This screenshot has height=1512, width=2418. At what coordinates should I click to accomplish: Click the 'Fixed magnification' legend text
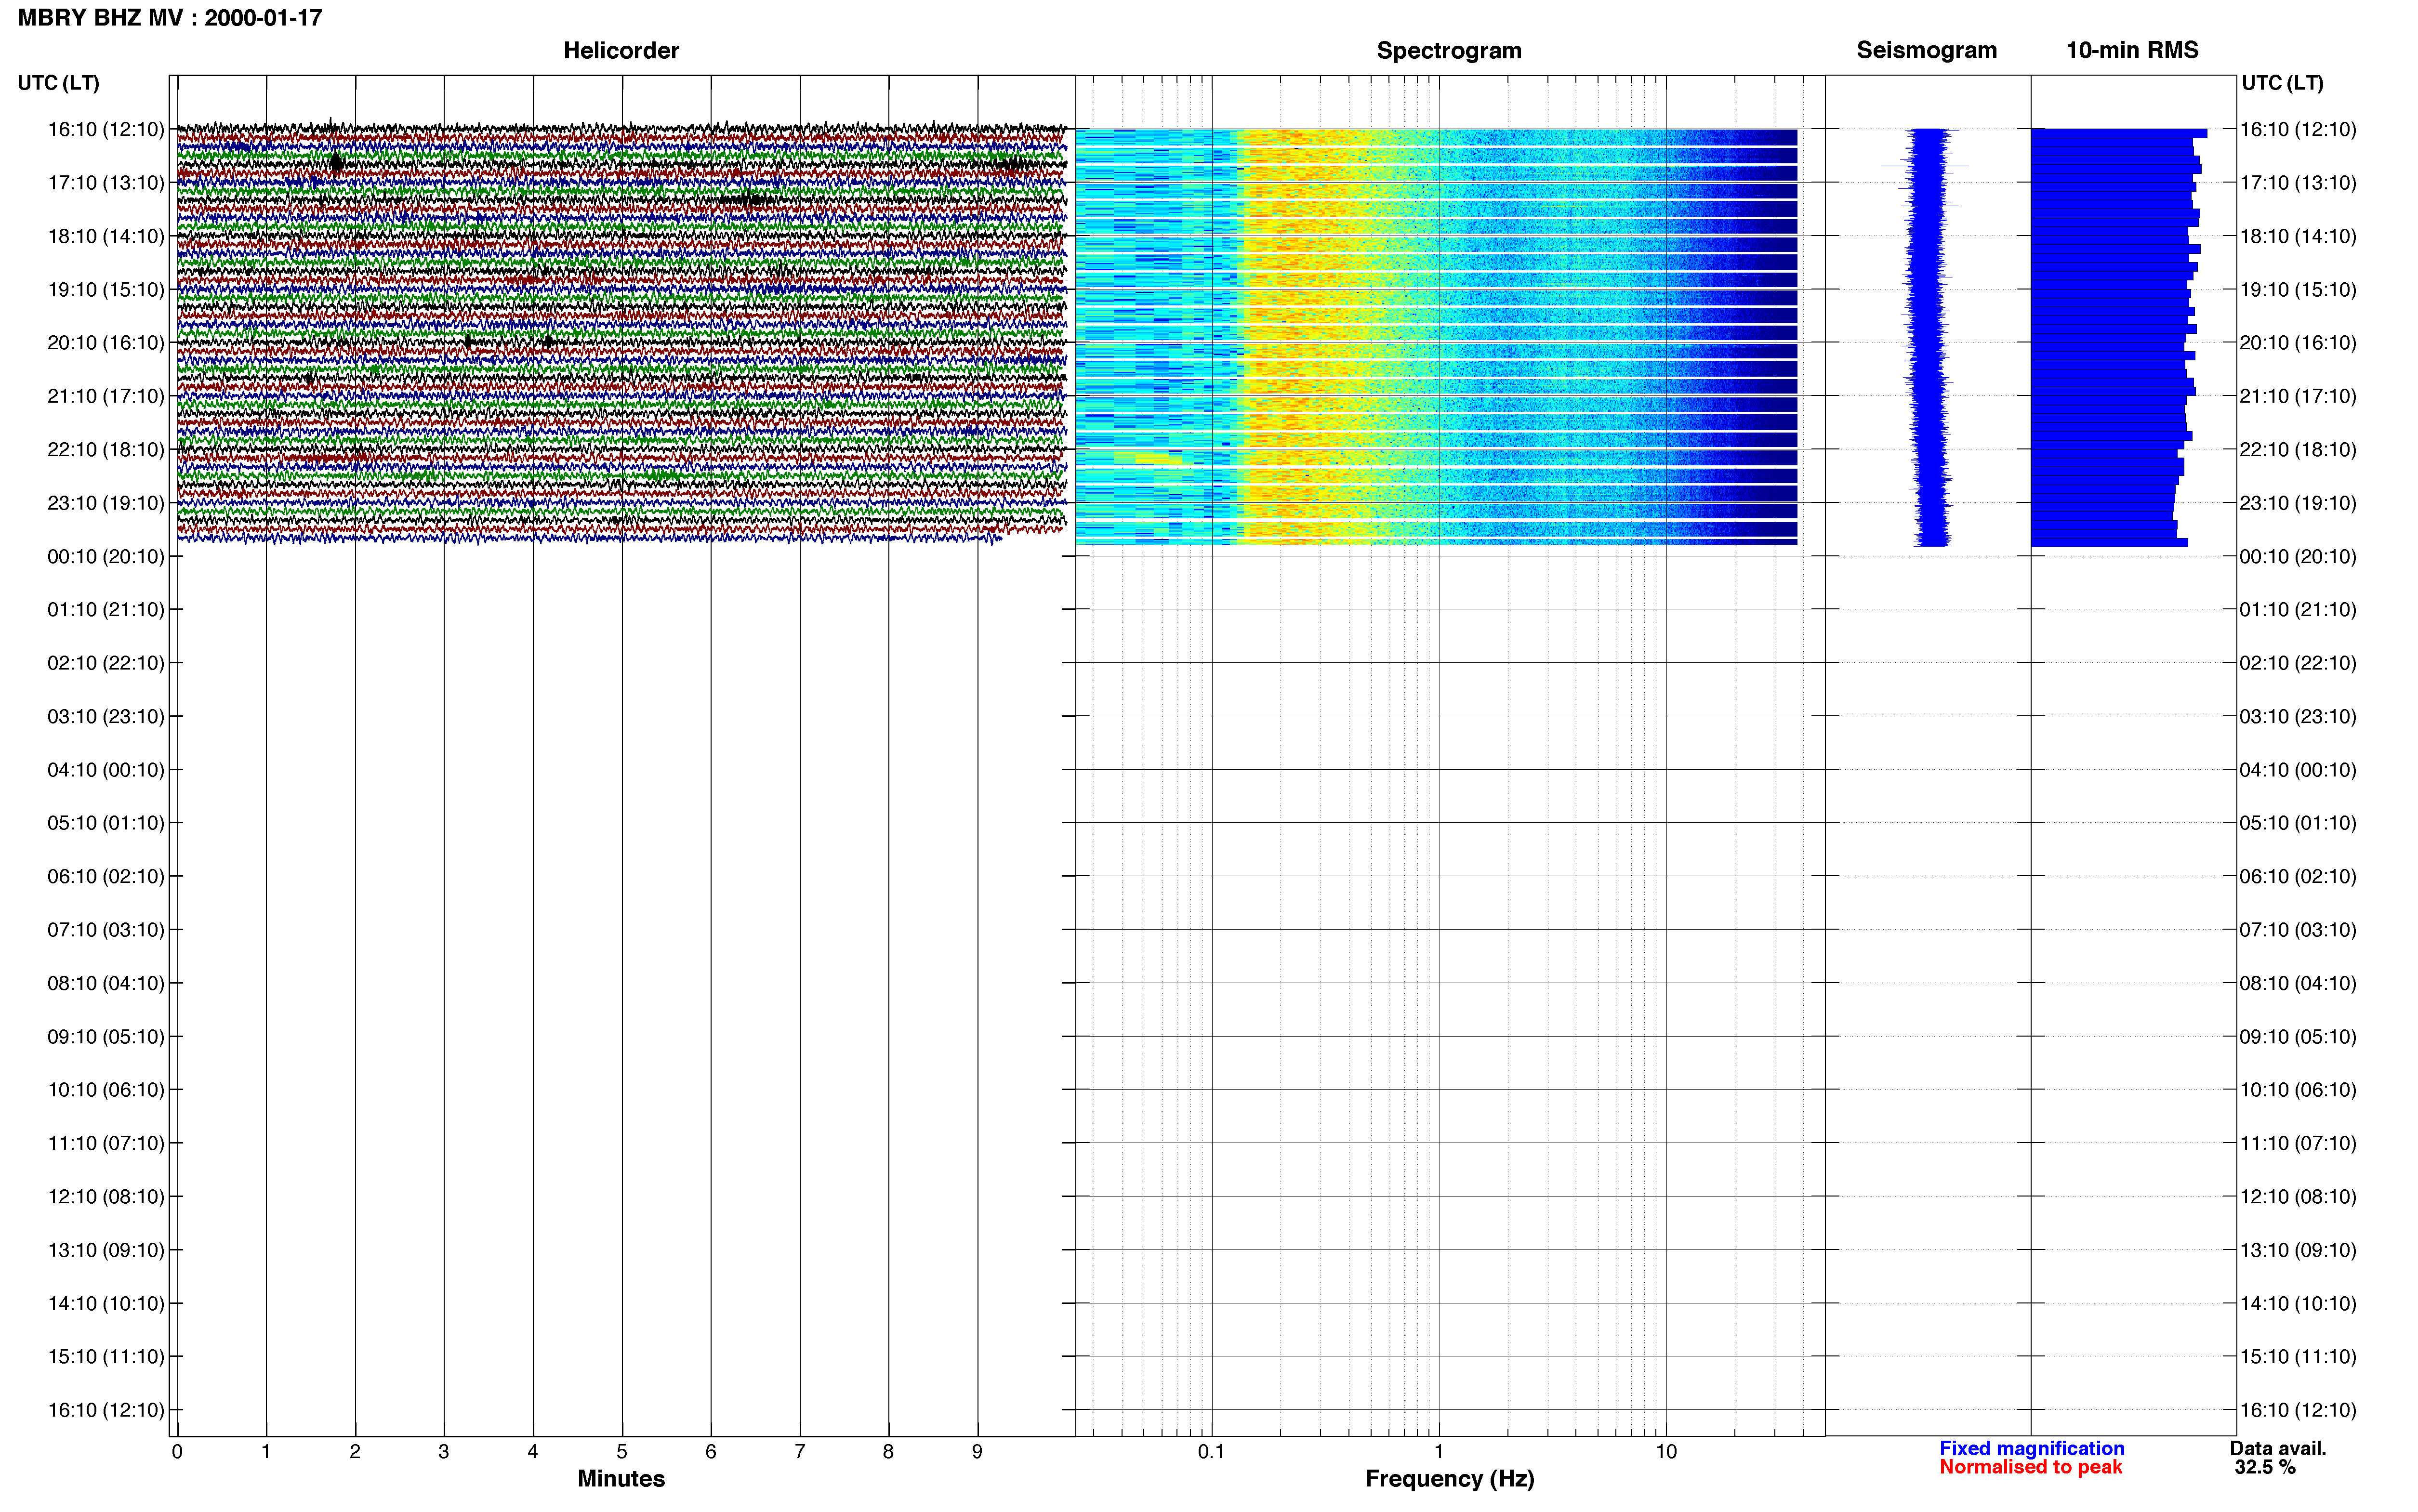click(2031, 1448)
